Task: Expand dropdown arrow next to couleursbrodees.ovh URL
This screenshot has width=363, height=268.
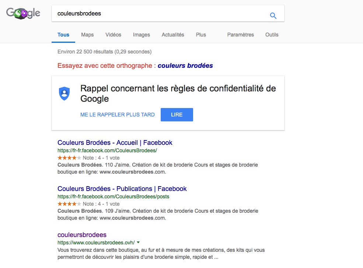Action: [138, 242]
